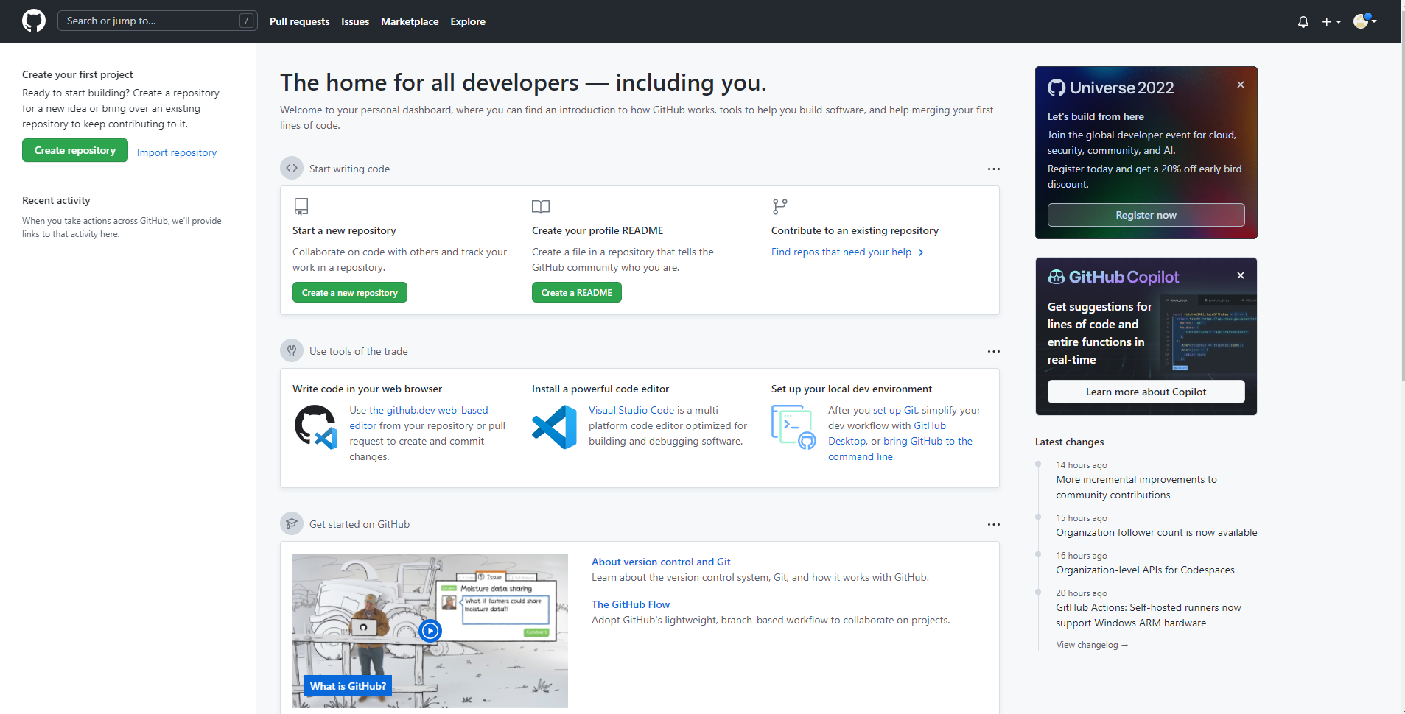Click the '20 hours ago' timestamp
The width and height of the screenshot is (1405, 714).
(x=1081, y=593)
